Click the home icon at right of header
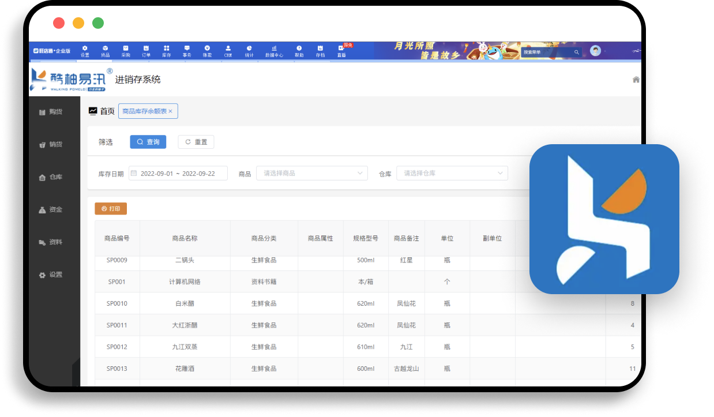714x417 pixels. click(x=636, y=80)
